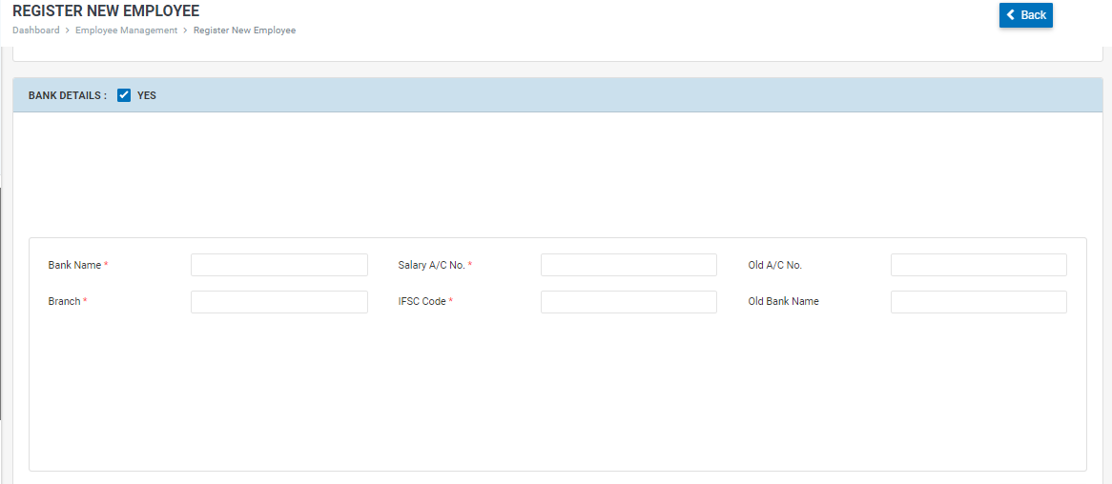The width and height of the screenshot is (1112, 484).
Task: Focus the Bank Name input field
Action: pyautogui.click(x=278, y=265)
